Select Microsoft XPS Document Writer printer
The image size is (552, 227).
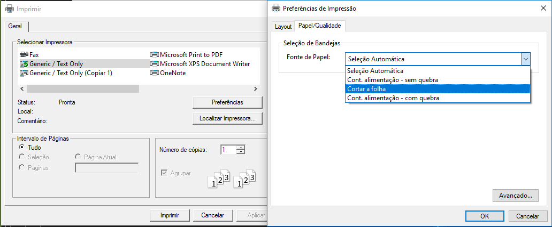click(x=200, y=64)
